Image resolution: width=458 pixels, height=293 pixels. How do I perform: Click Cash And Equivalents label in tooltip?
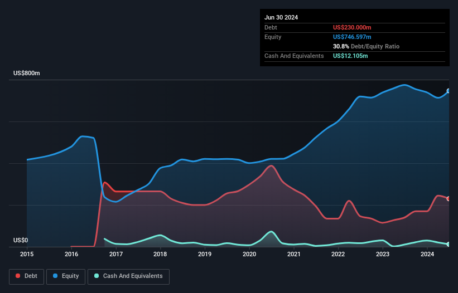[x=294, y=56]
